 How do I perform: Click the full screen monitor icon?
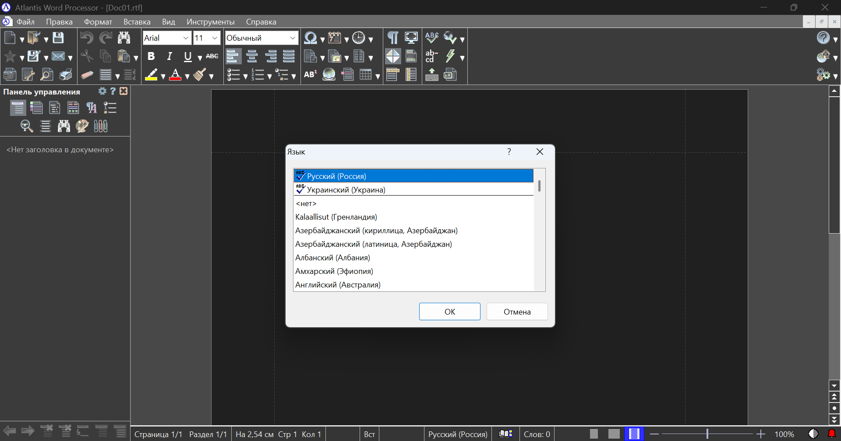(411, 38)
